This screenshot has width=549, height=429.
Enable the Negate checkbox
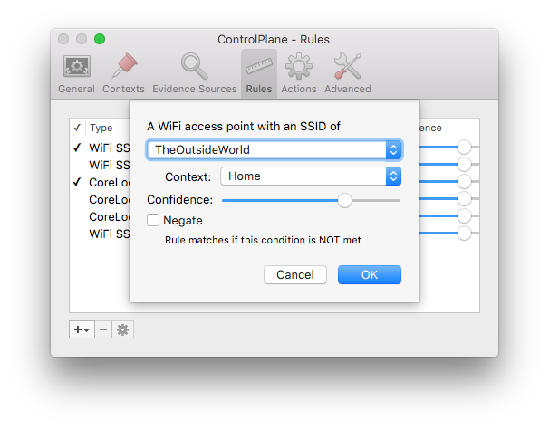coord(153,220)
